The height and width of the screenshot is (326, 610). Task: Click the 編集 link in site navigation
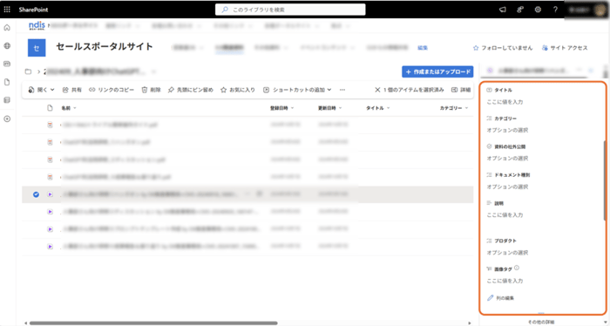(423, 48)
